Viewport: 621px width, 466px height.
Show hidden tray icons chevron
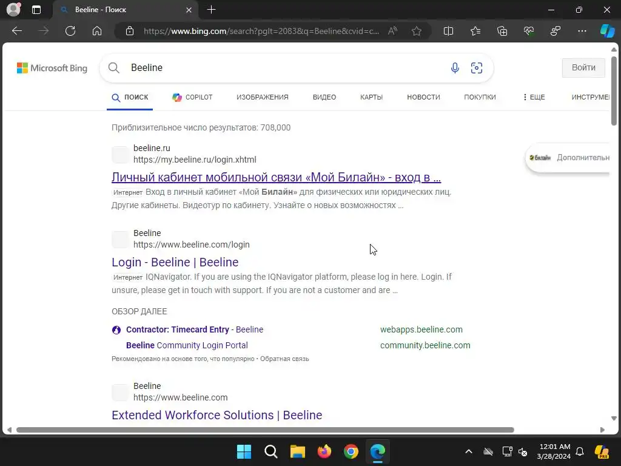[469, 451]
